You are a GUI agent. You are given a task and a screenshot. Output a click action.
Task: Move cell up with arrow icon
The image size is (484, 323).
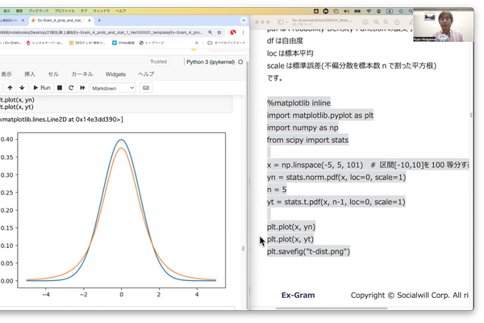coord(10,88)
